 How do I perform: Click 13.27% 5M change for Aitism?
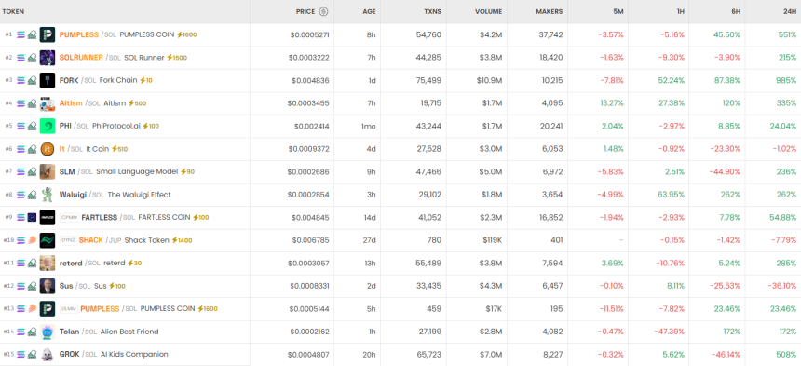tap(612, 103)
